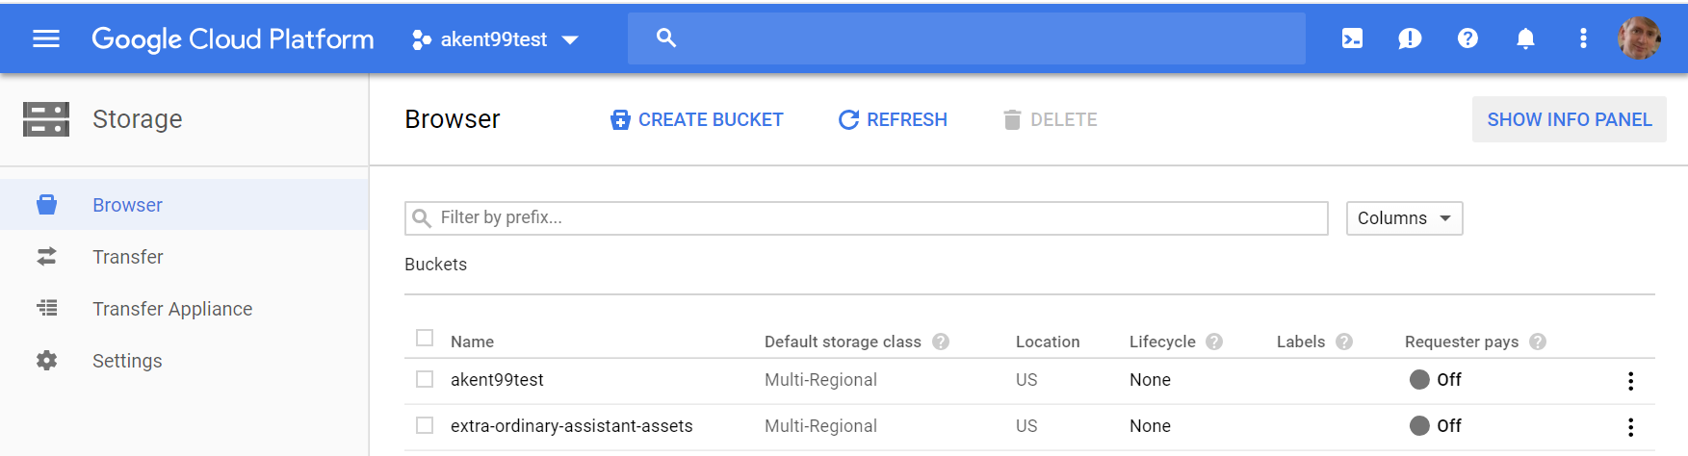Click help icon beside Default storage class
This screenshot has height=456, width=1688.
[x=941, y=342]
